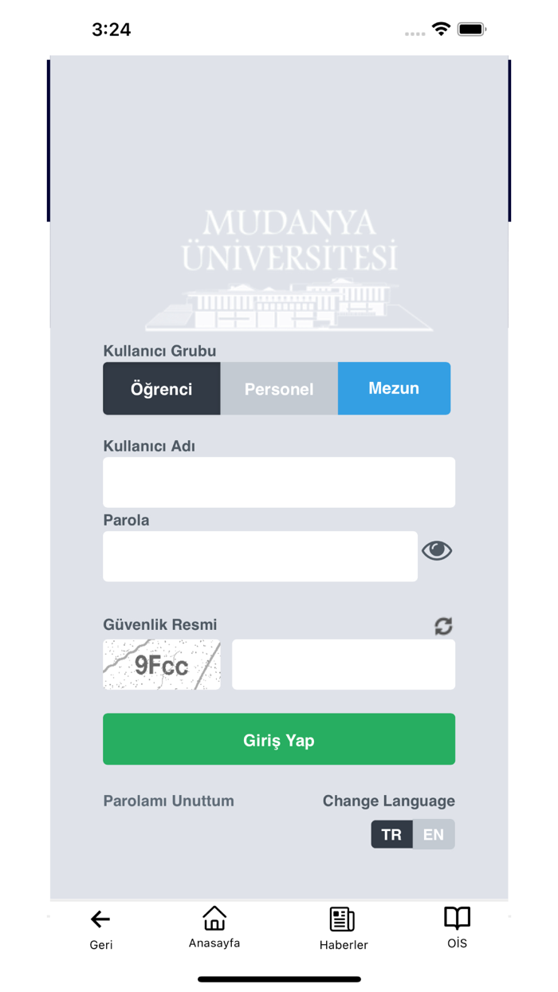The width and height of the screenshot is (558, 992).
Task: Keep language set to TR
Action: [x=391, y=834]
